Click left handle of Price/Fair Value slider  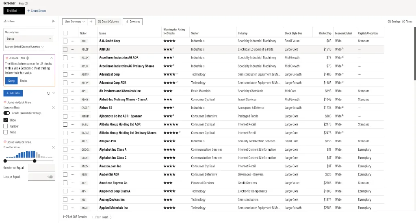(x=5, y=161)
